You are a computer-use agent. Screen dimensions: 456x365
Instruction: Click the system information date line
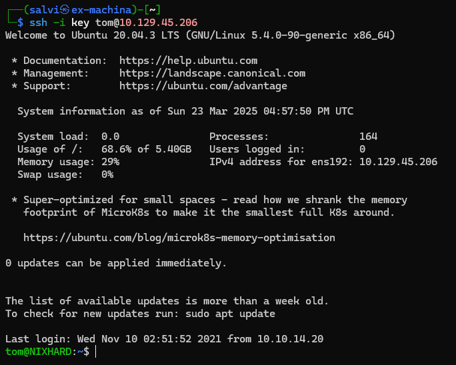pos(185,111)
